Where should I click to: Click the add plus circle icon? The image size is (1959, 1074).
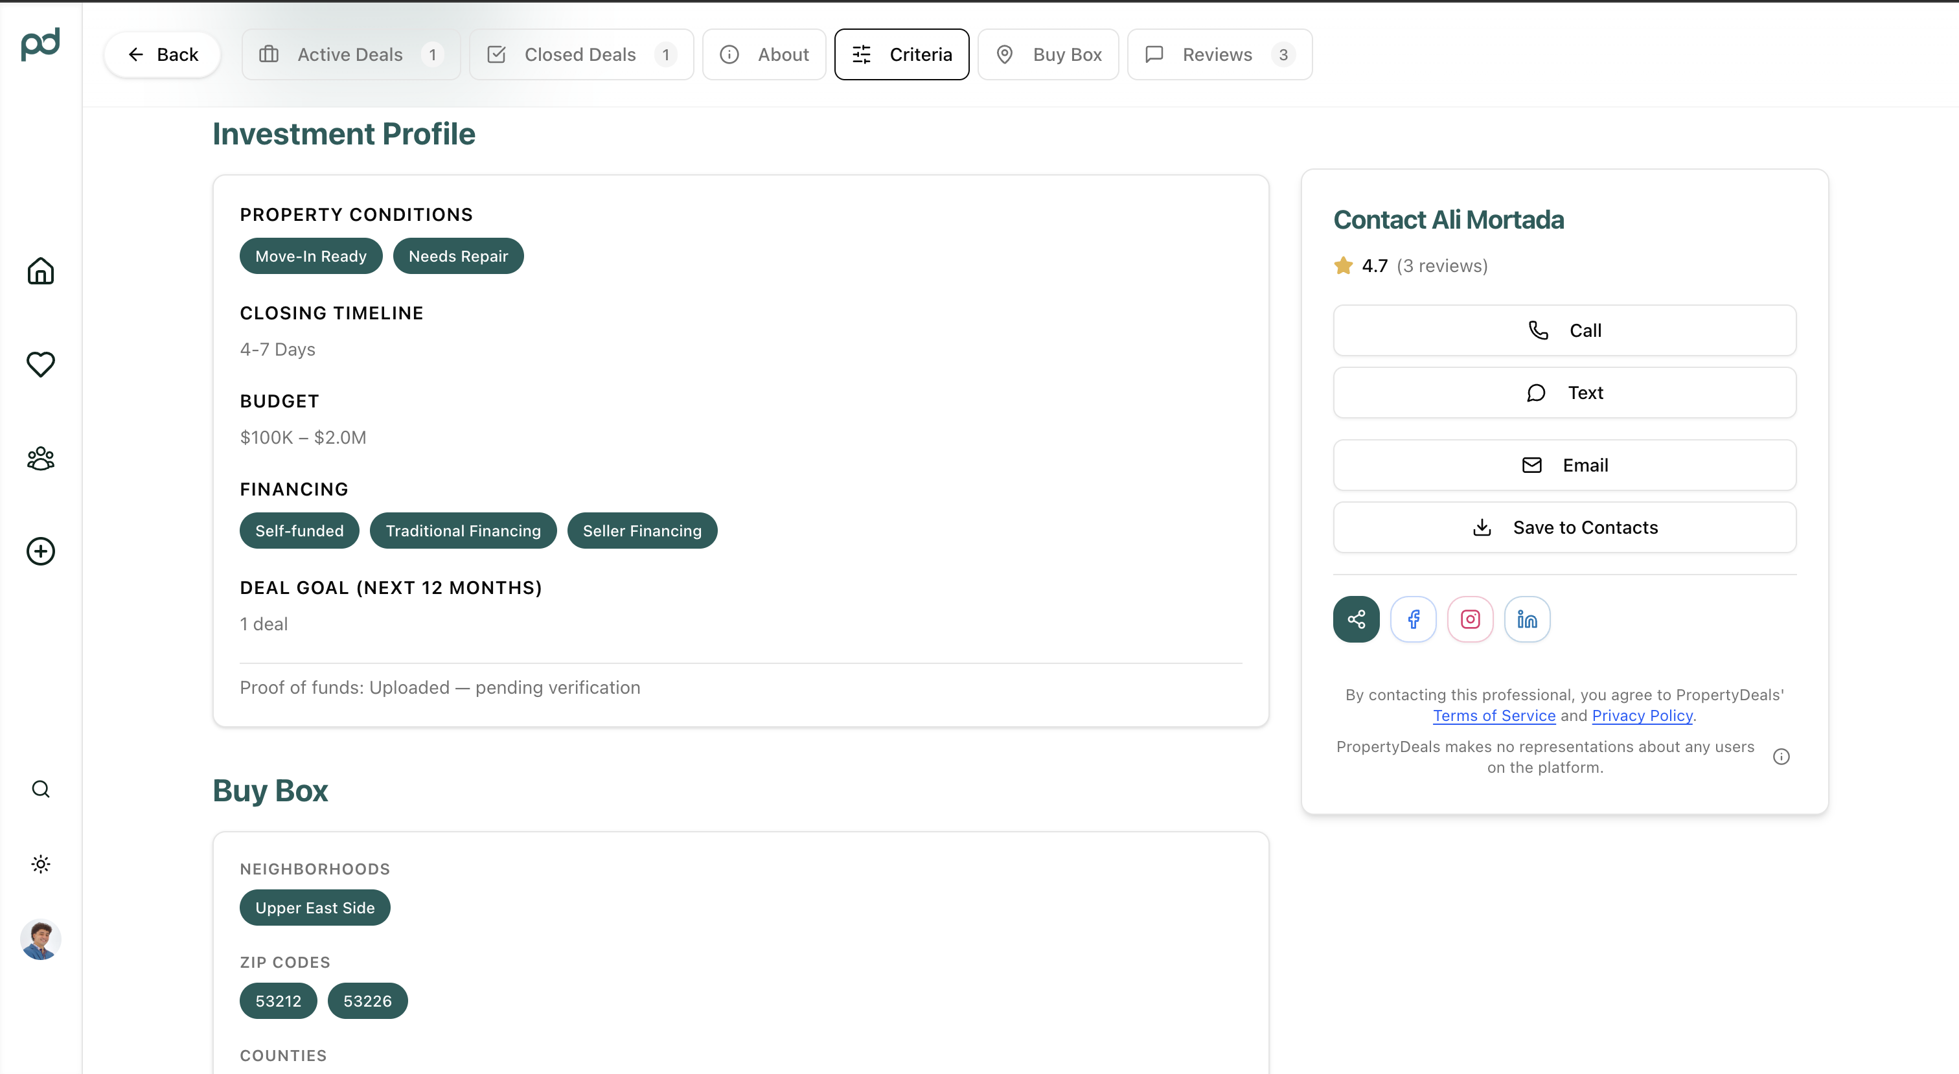pos(40,551)
